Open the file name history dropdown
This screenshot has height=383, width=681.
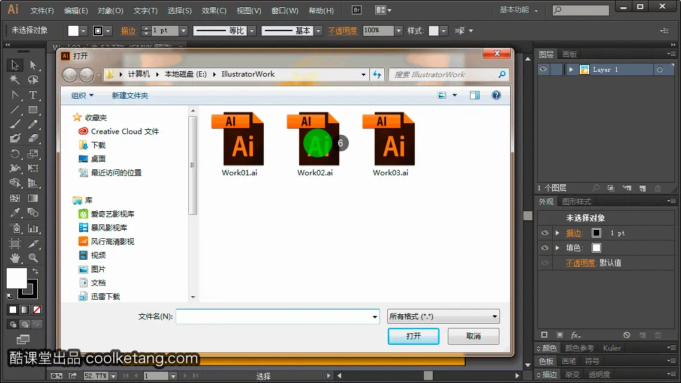click(375, 317)
